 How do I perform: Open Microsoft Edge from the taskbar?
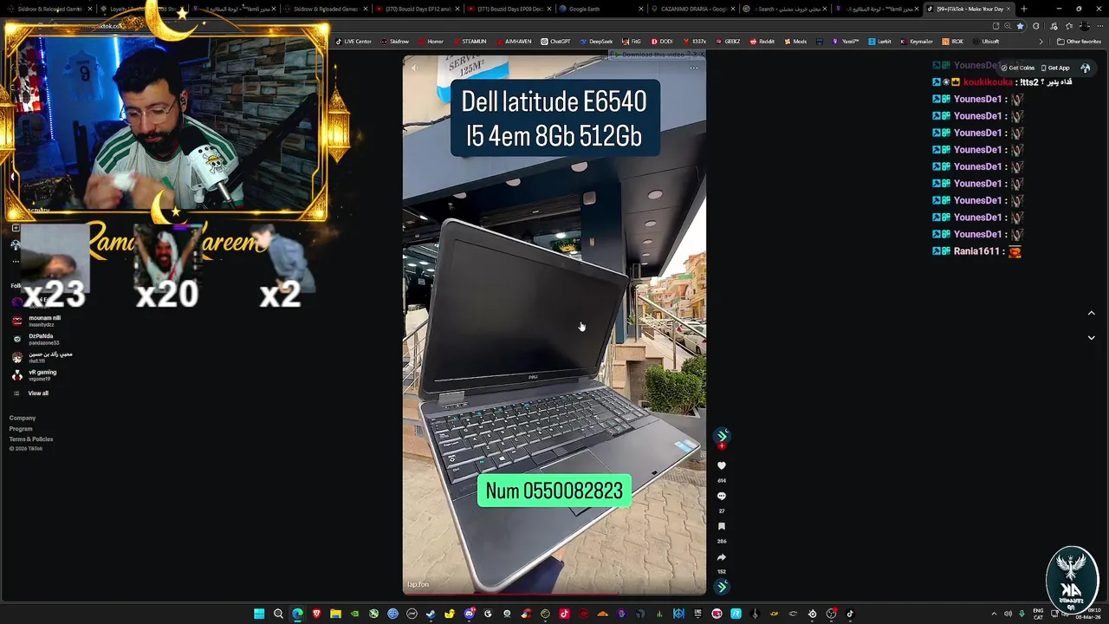[297, 614]
